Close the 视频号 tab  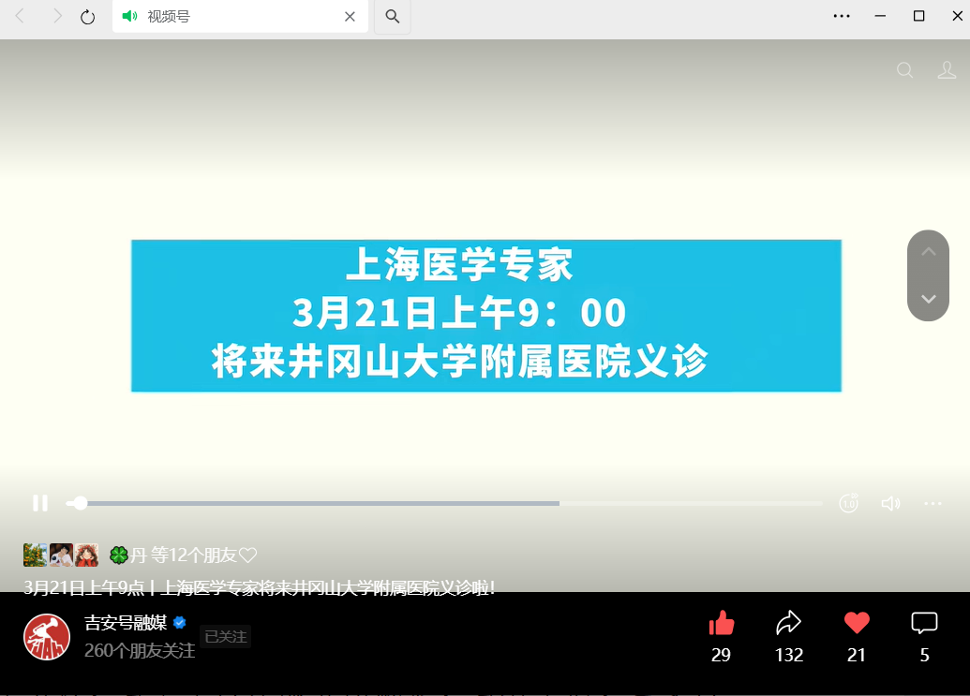point(350,17)
